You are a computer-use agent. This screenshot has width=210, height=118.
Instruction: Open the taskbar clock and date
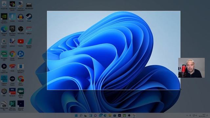click(202, 115)
